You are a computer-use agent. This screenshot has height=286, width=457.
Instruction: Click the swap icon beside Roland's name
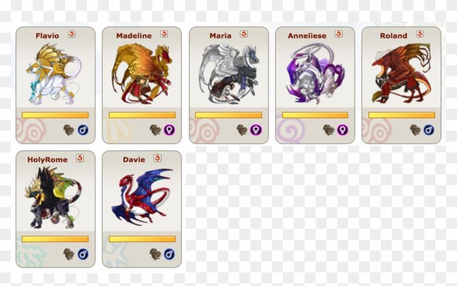(419, 34)
